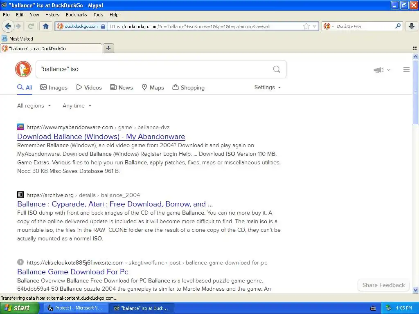419x314 pixels.
Task: Open the Tools menu
Action: pos(98,15)
